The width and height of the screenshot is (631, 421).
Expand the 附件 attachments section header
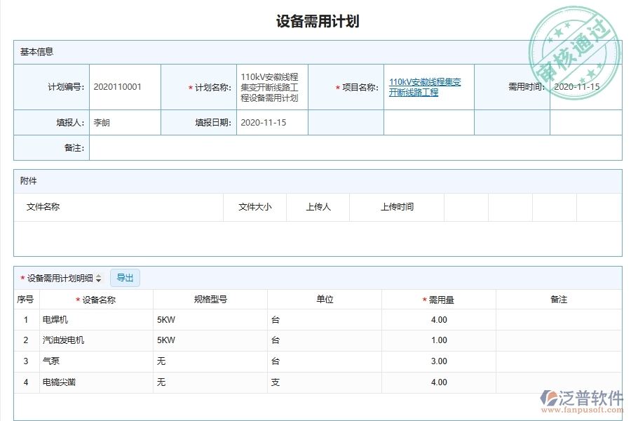24,181
